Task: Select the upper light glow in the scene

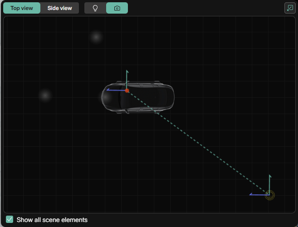Action: coord(96,37)
